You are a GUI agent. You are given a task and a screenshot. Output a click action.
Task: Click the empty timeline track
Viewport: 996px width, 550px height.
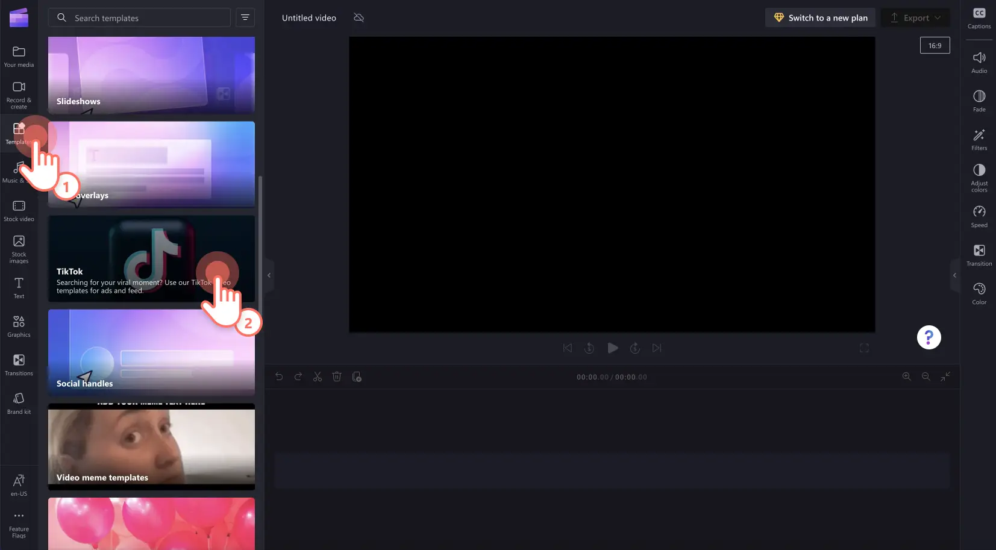pyautogui.click(x=612, y=470)
